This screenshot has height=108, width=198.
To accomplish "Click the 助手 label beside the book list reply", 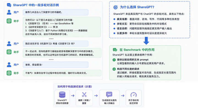I will pos(16,21).
